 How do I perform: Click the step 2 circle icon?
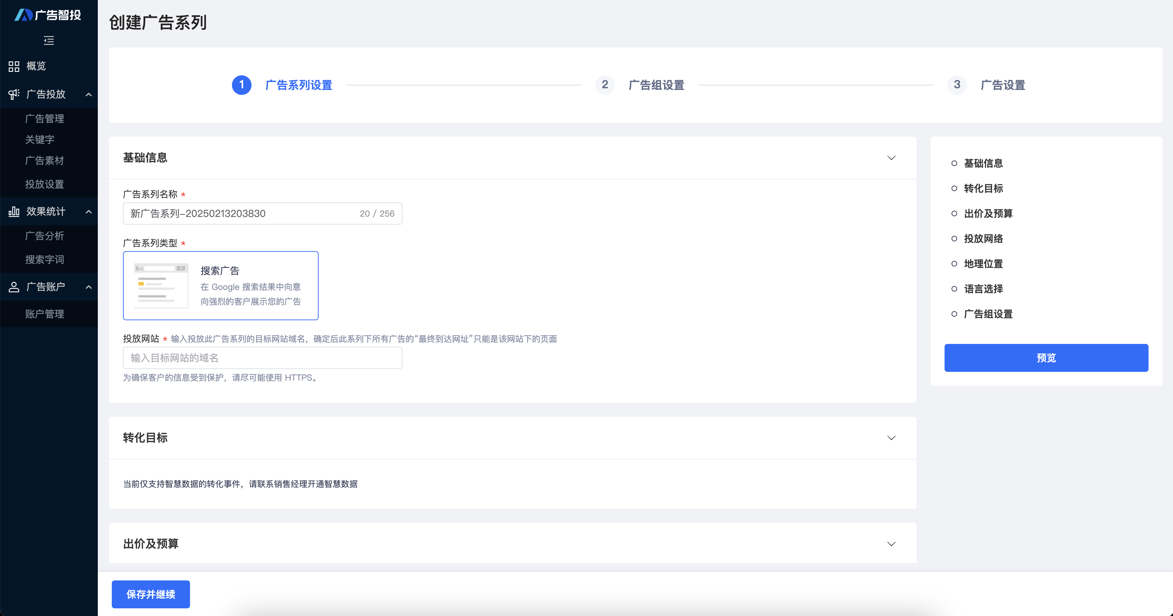coord(605,85)
